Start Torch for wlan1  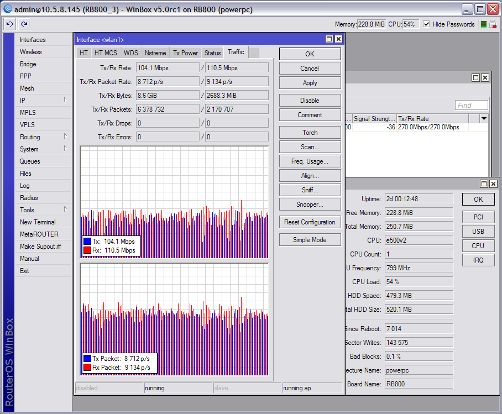[310, 132]
